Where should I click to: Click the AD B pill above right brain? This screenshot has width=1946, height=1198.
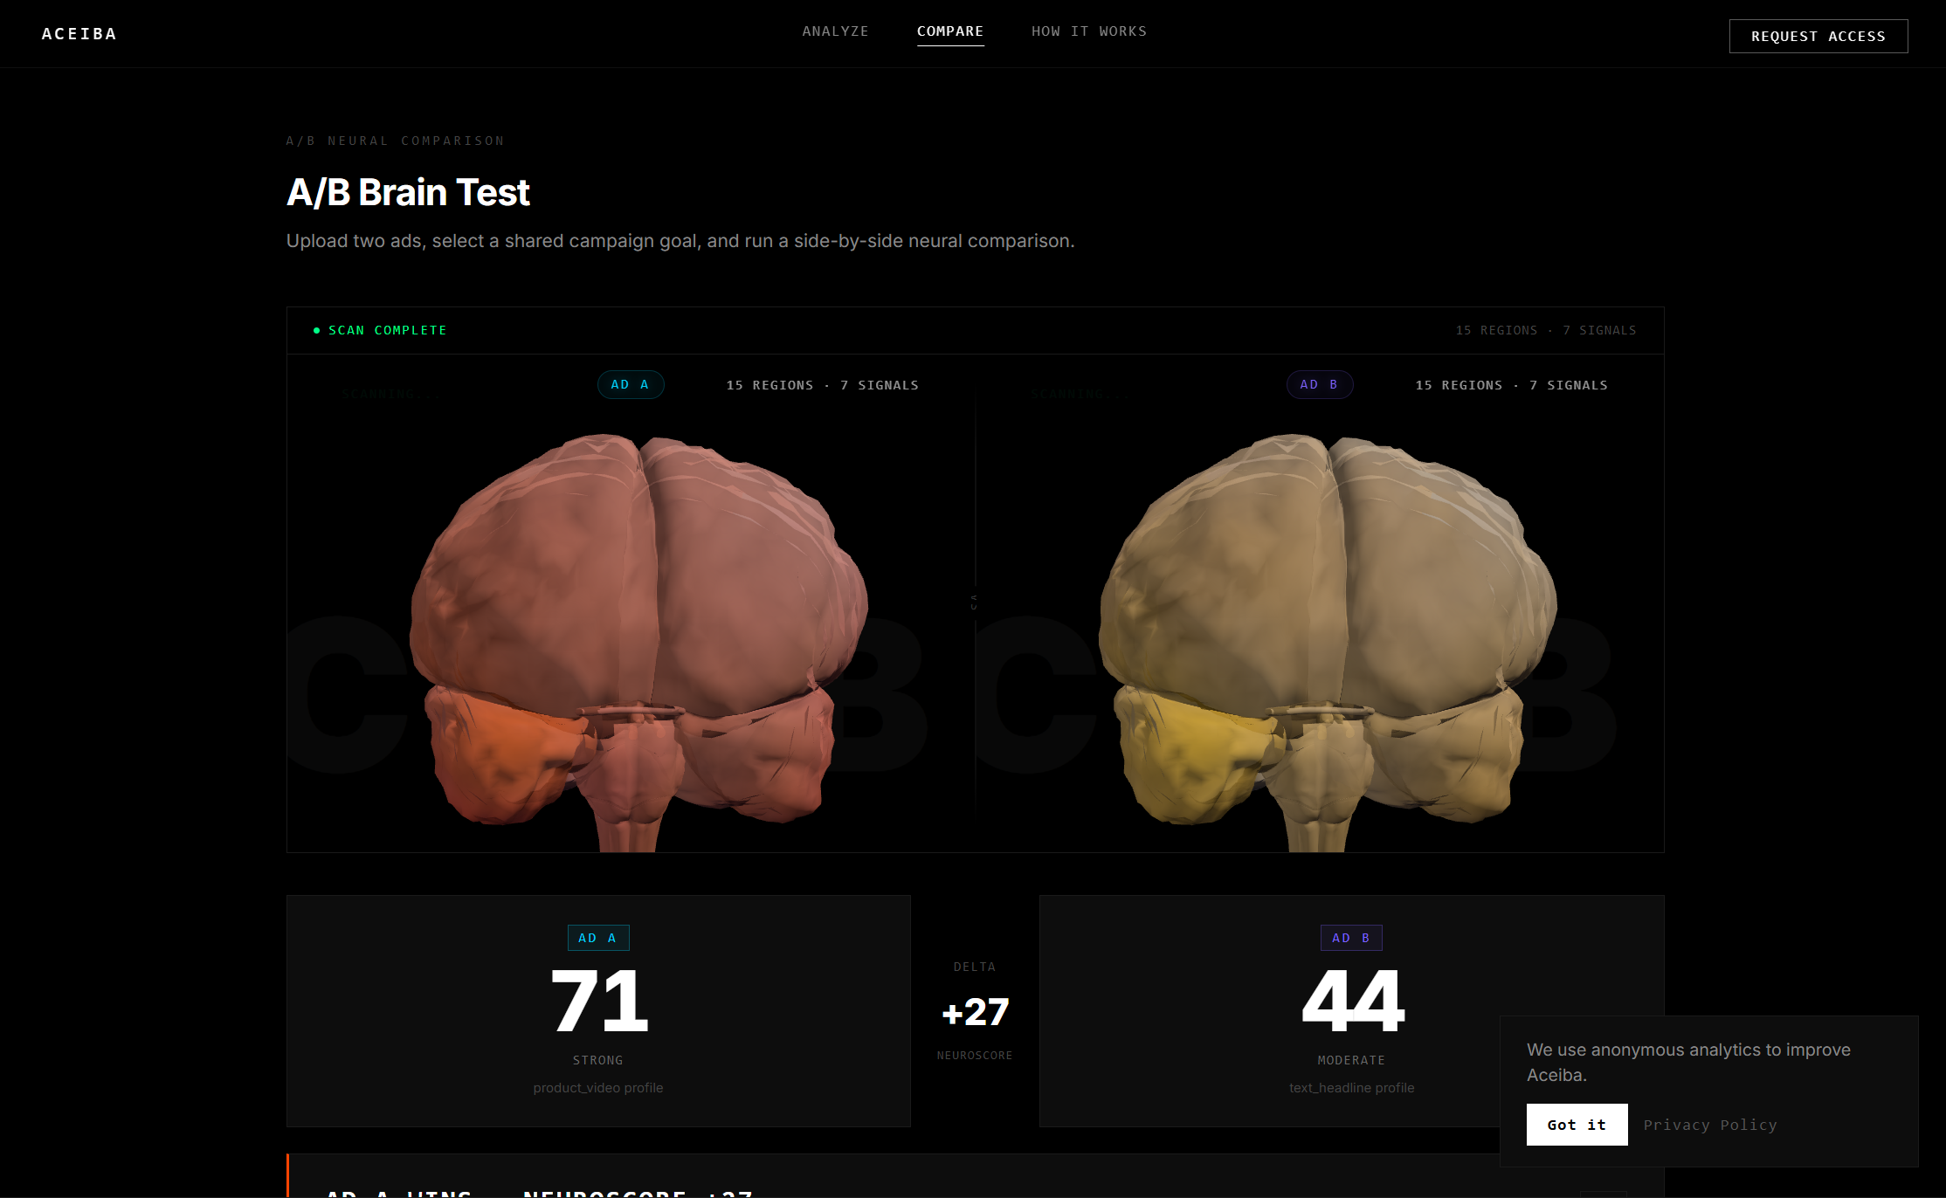tap(1319, 385)
